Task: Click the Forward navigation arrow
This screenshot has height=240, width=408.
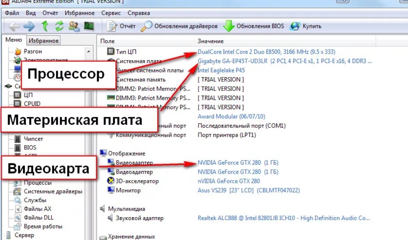Action: [x=29, y=26]
